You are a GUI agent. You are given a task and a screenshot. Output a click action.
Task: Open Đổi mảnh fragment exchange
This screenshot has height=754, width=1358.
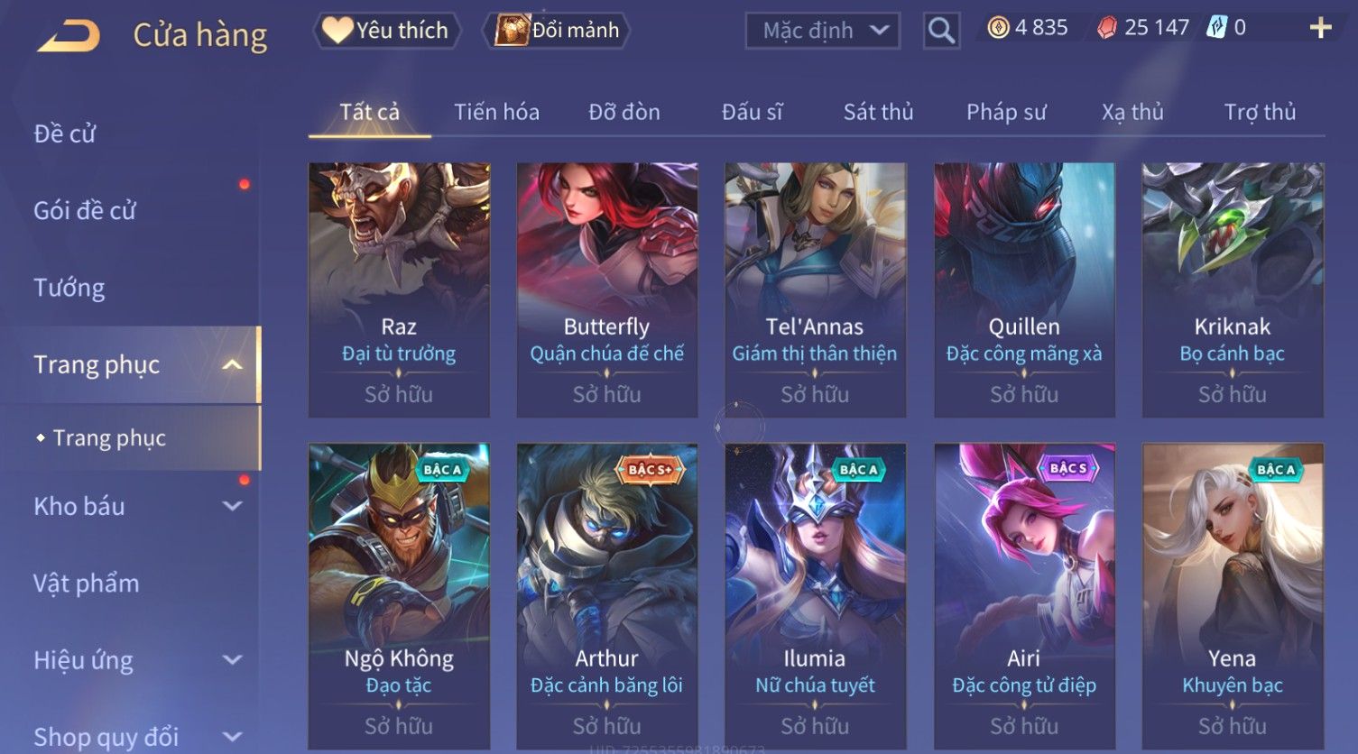(x=556, y=31)
